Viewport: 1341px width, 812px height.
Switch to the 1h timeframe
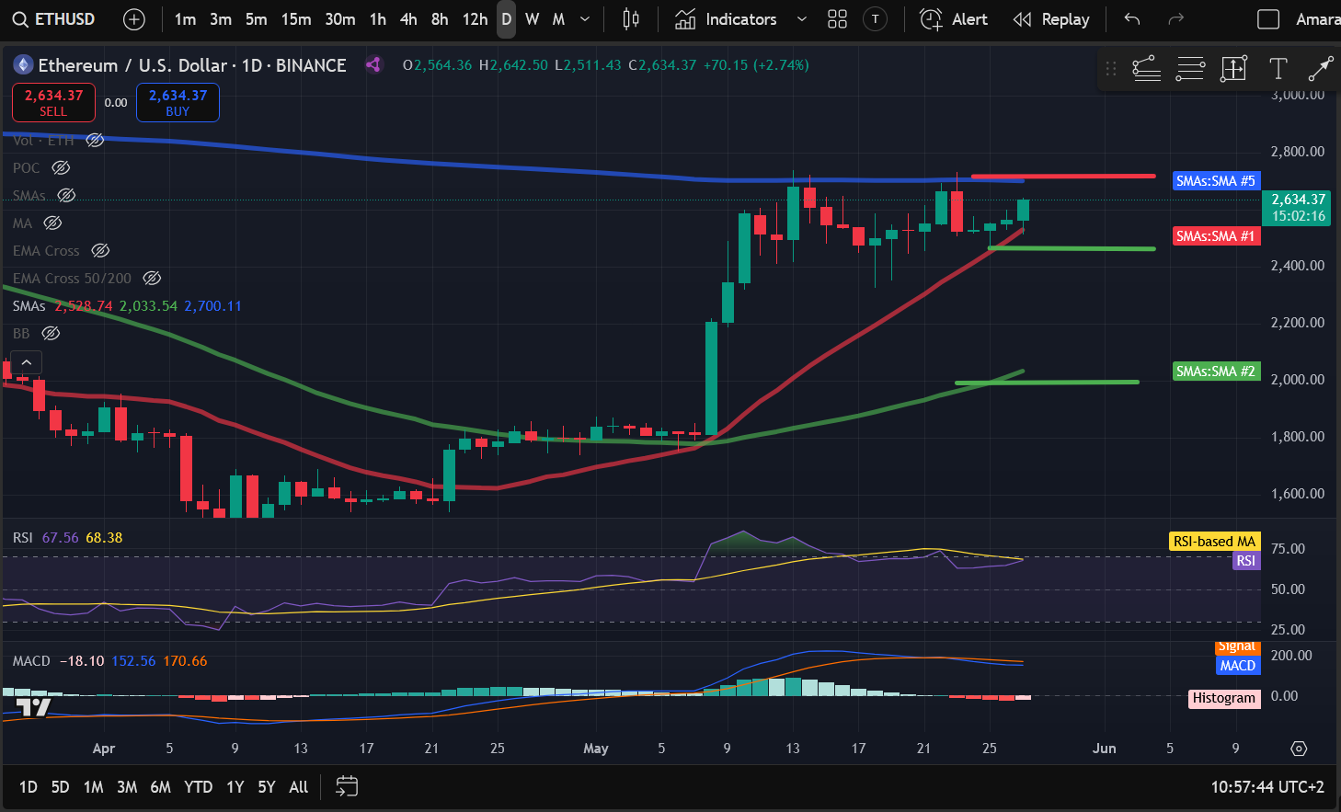pyautogui.click(x=378, y=19)
